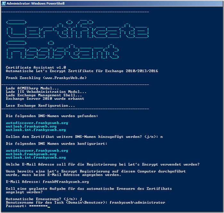Click the 'Lade Exchange Management Shell...' line
Viewport: 224px width, 213px height.
43,95
